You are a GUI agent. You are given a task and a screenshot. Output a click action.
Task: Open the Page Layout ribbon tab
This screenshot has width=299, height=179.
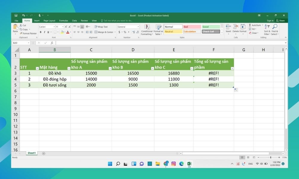click(x=49, y=21)
